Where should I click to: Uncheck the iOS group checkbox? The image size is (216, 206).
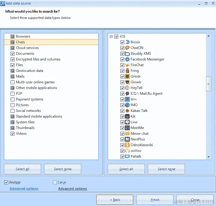(x=116, y=36)
